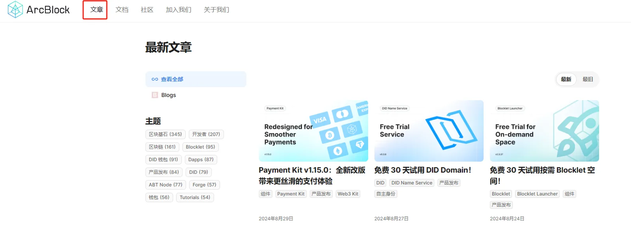Viewport: 631px width, 229px height.
Task: Filter by topic ABT Node (77)
Action: tap(166, 185)
